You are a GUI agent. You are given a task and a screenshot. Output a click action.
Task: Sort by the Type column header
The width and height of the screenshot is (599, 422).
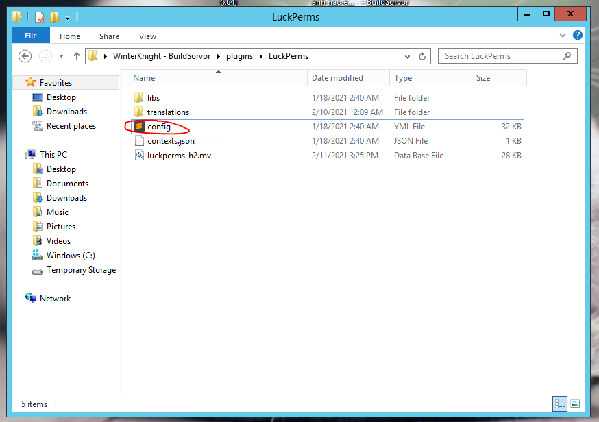coord(430,78)
